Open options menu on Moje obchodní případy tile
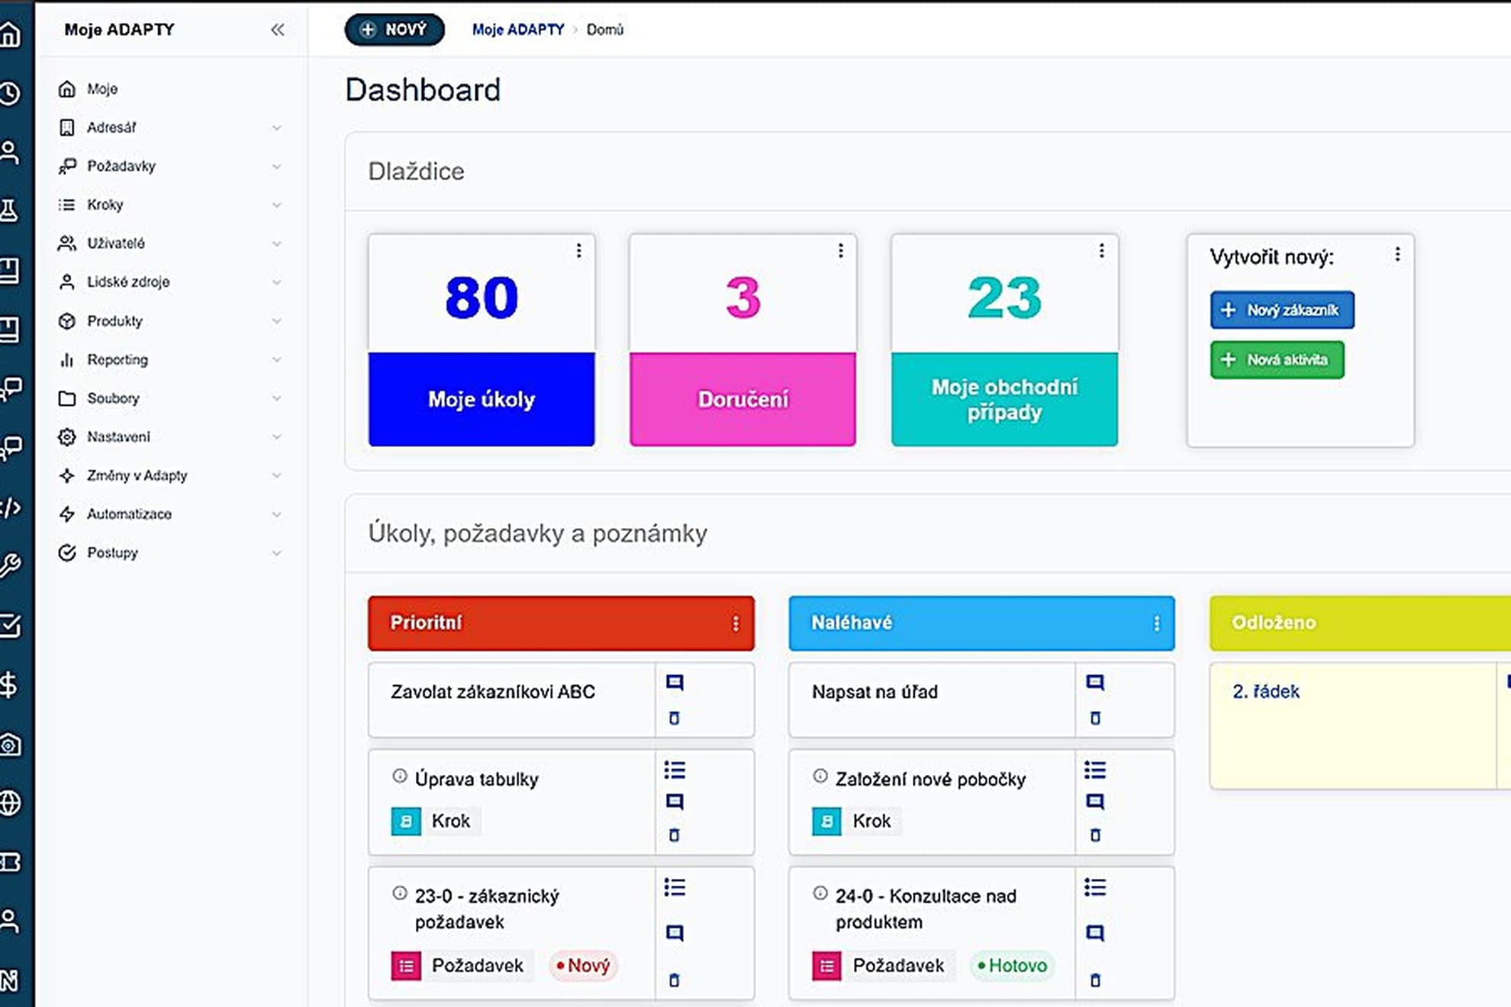Screen dimensions: 1511x1007 click(x=1101, y=251)
